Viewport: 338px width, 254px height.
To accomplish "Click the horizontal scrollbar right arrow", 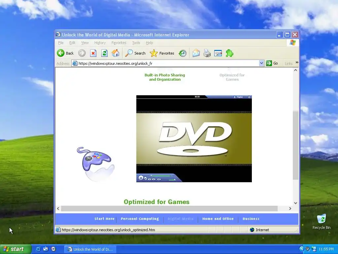I will coord(290,208).
